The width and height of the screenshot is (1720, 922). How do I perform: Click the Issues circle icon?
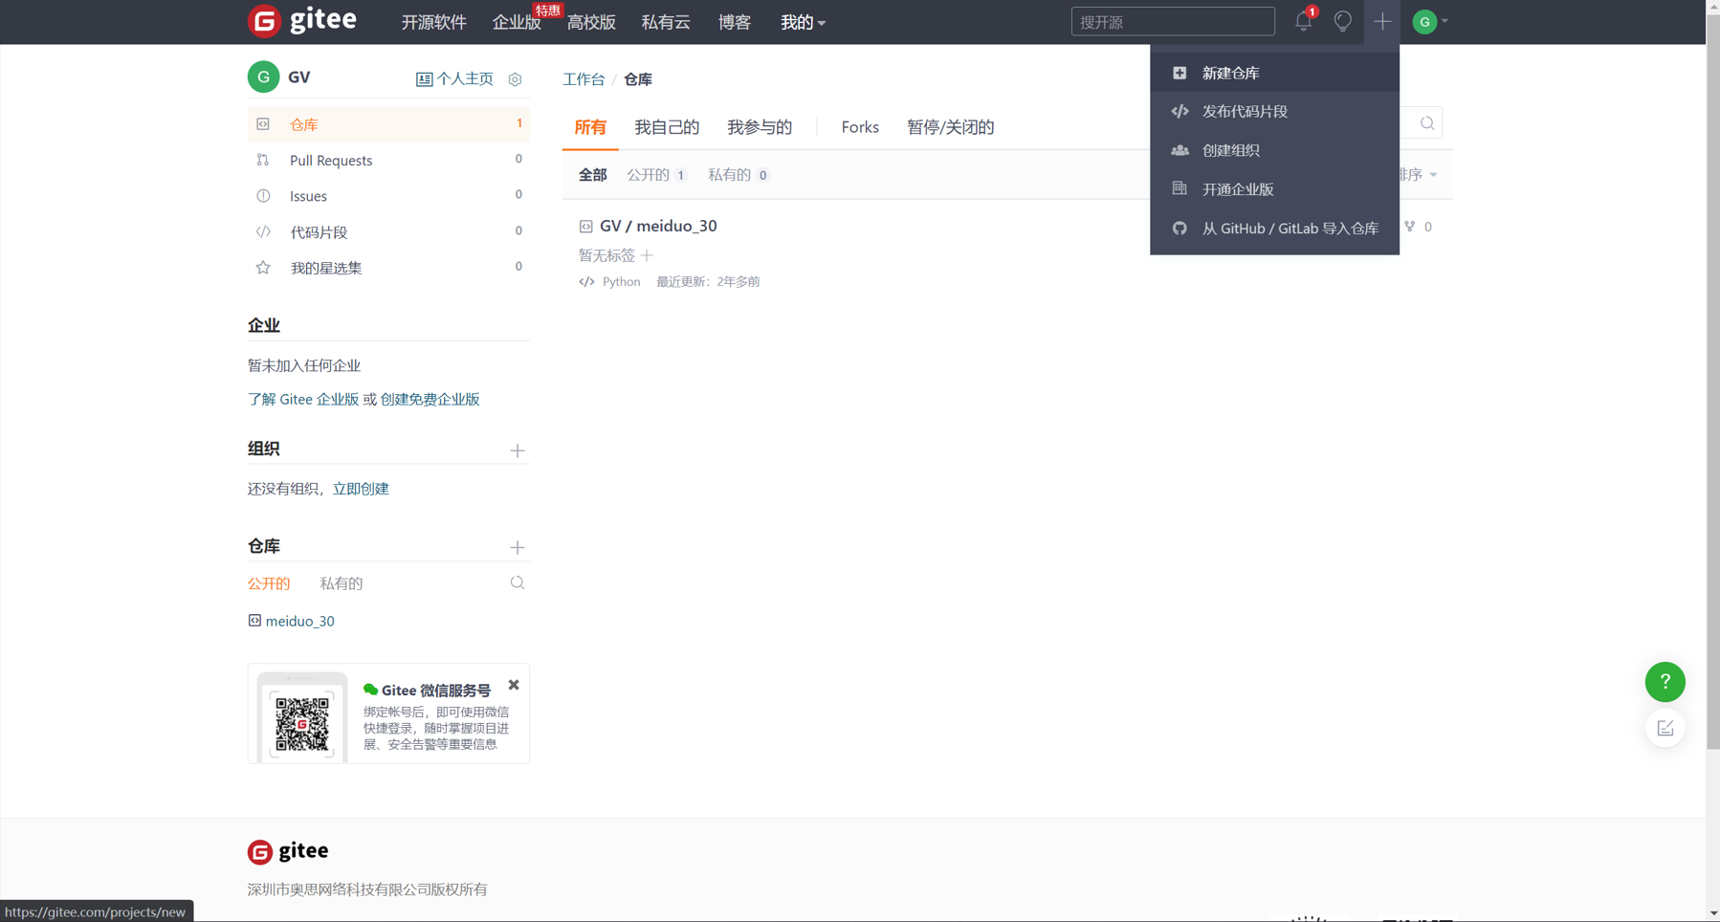point(263,196)
